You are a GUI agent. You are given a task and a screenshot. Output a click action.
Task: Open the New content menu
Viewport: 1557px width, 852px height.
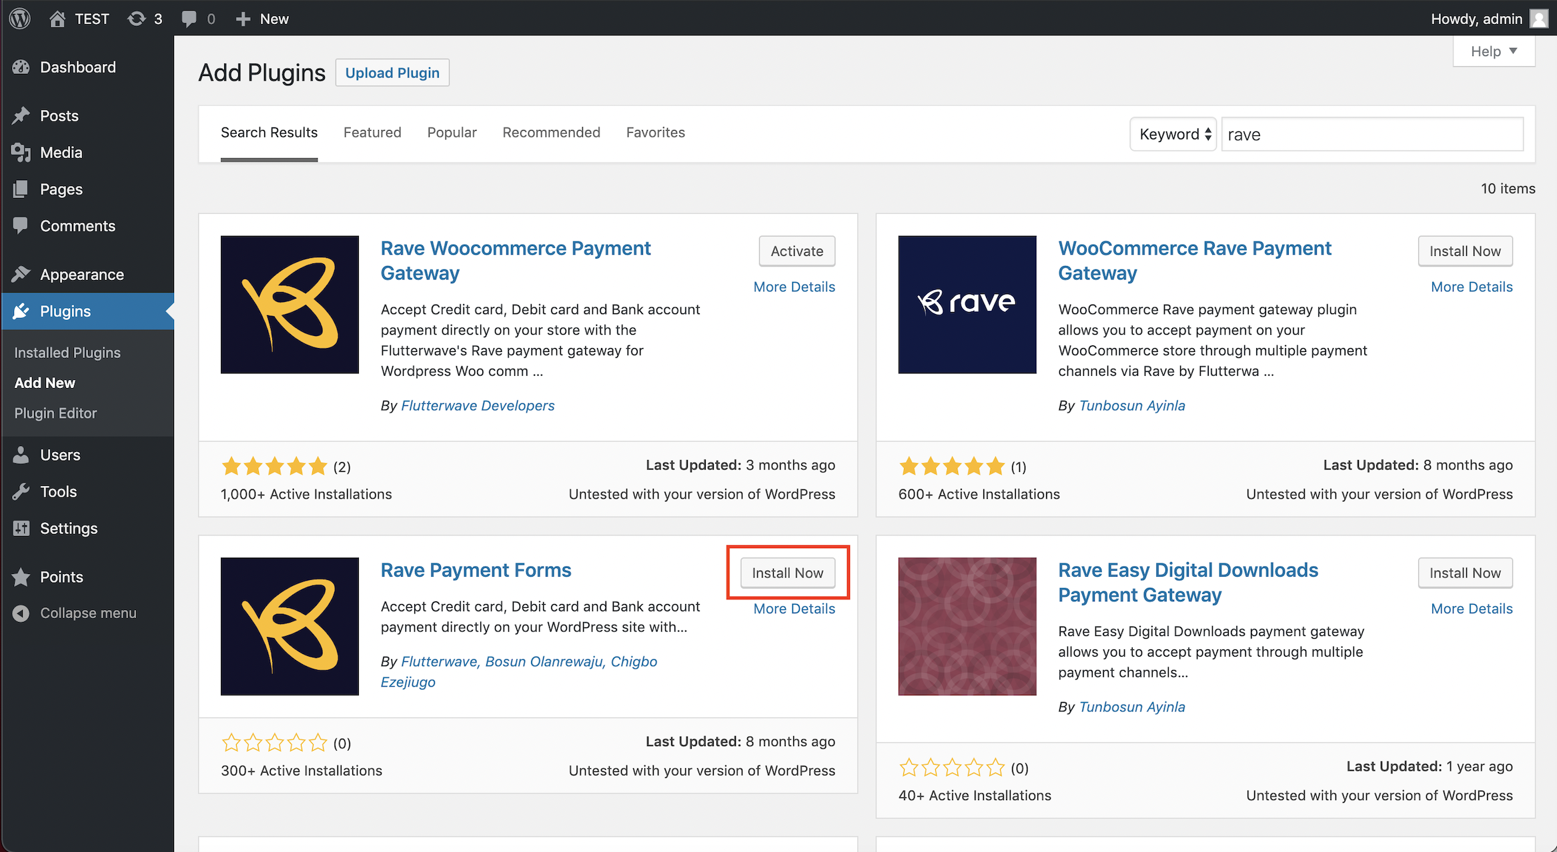point(262,18)
